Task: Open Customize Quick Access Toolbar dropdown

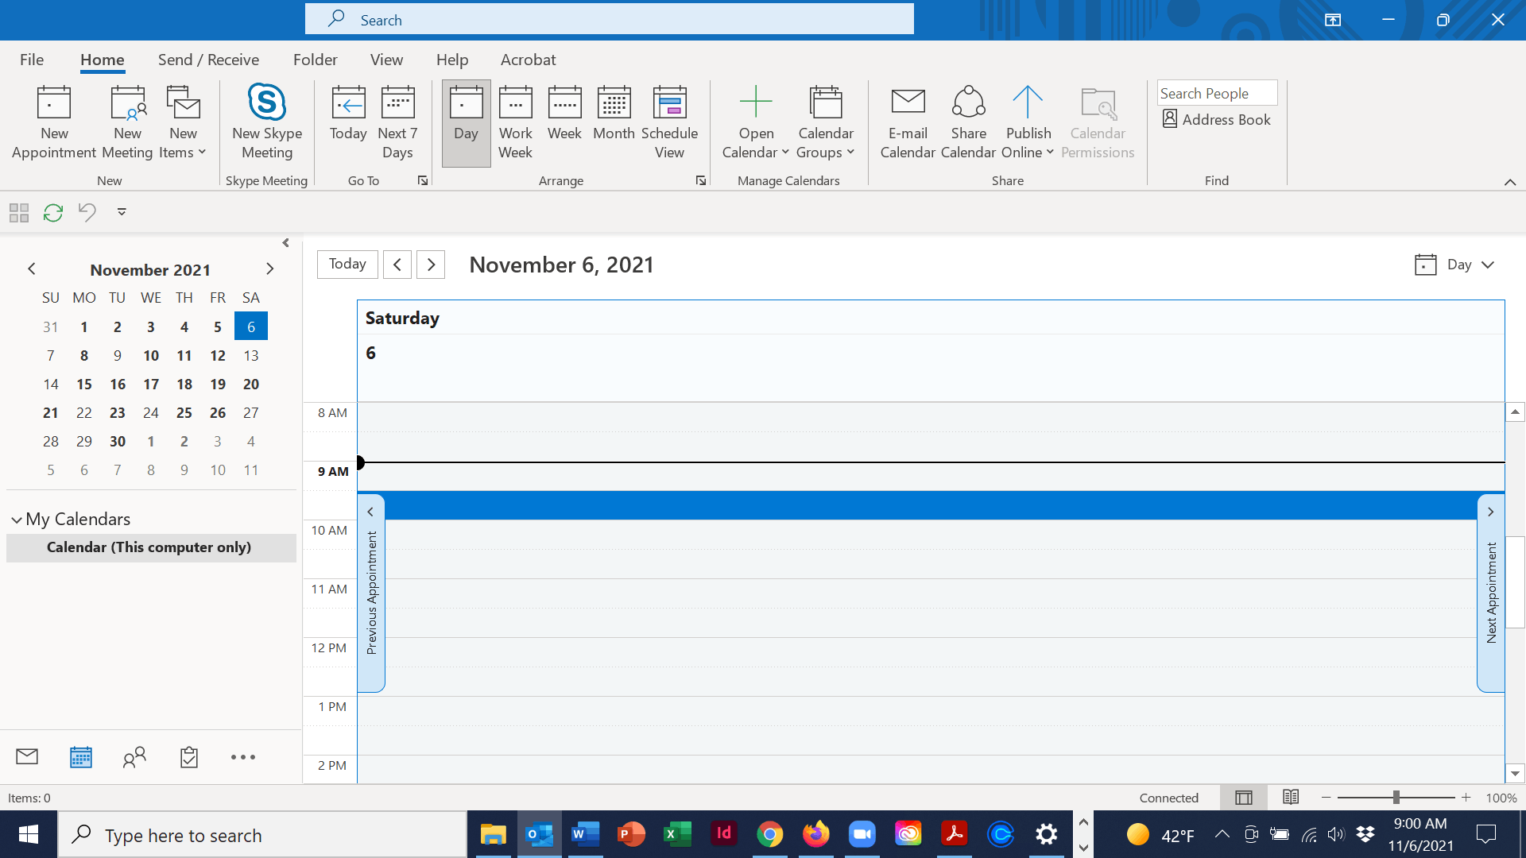Action: (x=122, y=212)
